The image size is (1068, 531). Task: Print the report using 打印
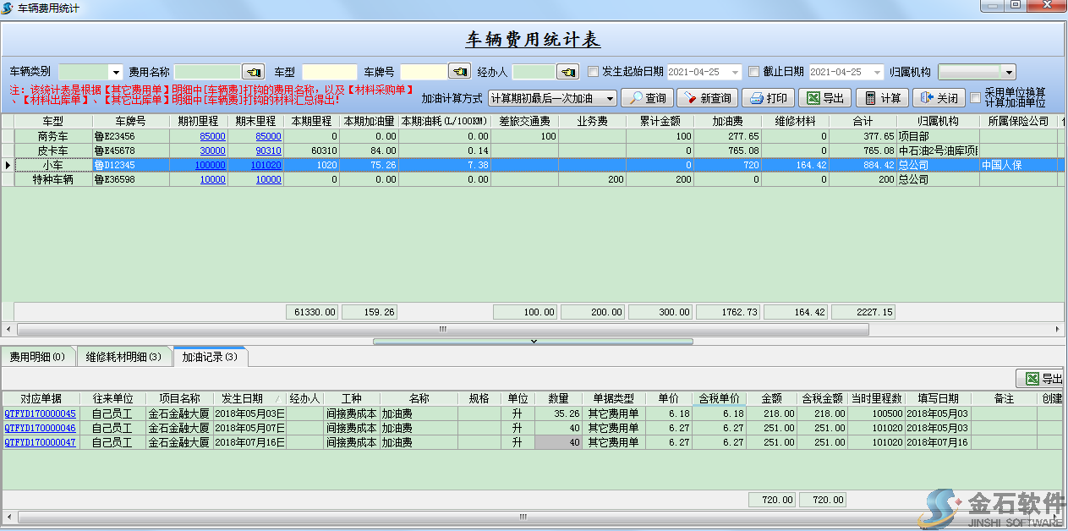768,98
